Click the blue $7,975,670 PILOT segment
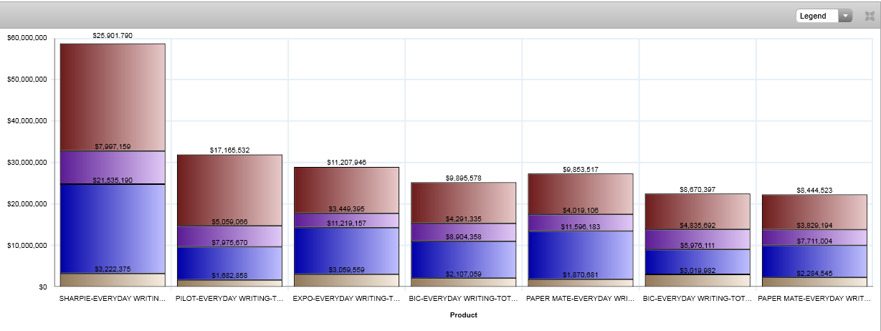 229,264
